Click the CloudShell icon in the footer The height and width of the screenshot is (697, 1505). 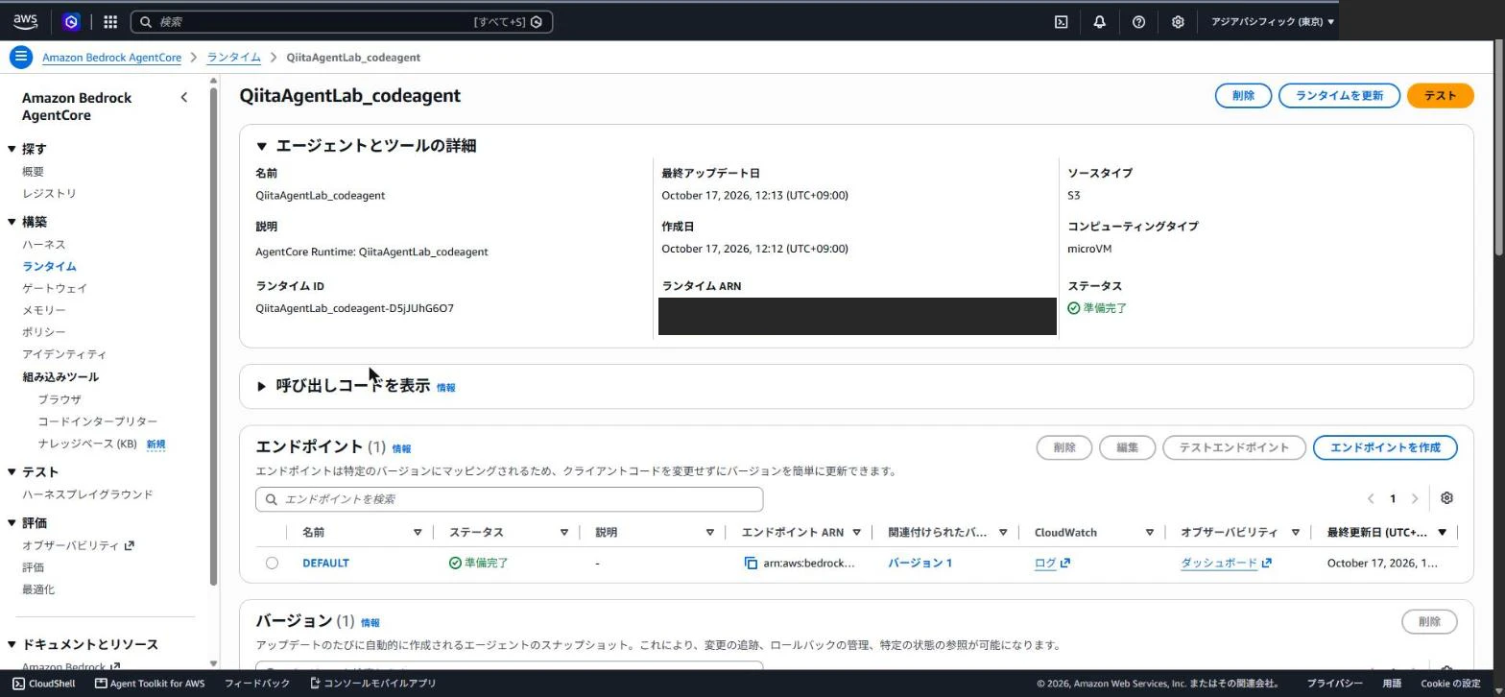[18, 684]
